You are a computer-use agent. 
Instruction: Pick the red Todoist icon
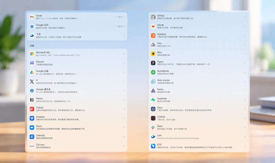(32, 109)
